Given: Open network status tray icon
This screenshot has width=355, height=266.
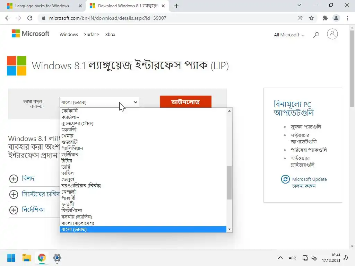Looking at the screenshot, I should pyautogui.click(x=305, y=258).
